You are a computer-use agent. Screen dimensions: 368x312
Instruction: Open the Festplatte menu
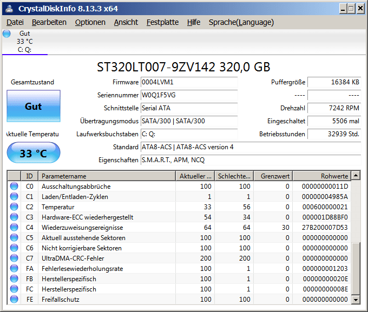(162, 22)
